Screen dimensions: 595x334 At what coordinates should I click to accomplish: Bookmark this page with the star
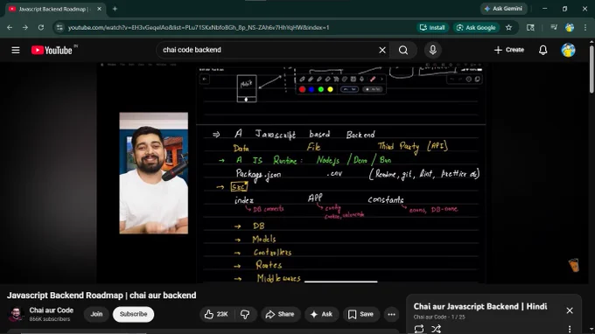(x=508, y=28)
